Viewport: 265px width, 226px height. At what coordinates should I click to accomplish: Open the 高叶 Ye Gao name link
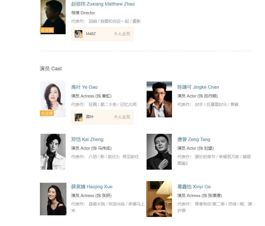point(84,87)
